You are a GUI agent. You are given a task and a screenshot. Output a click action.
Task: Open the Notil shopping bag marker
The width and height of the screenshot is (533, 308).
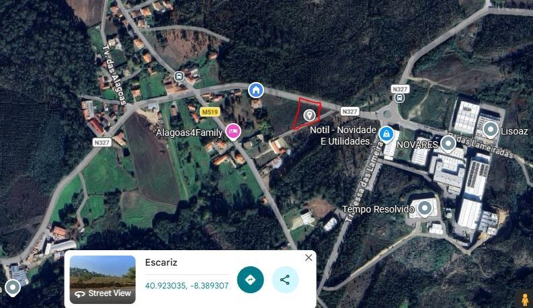(386, 134)
